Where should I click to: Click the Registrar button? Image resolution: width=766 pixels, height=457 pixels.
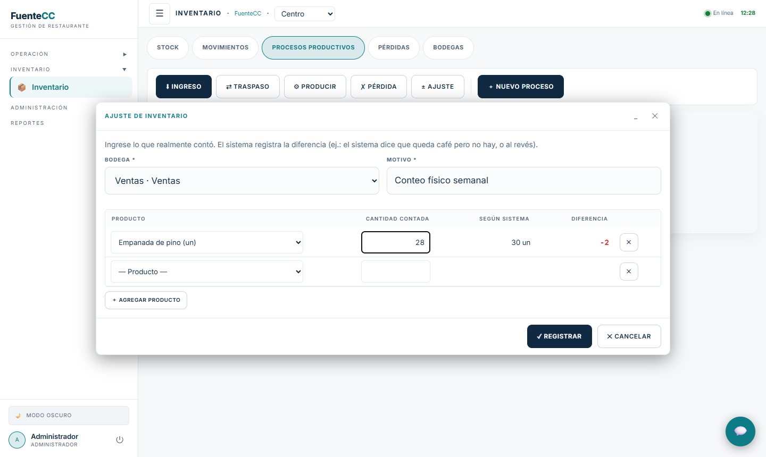(560, 336)
